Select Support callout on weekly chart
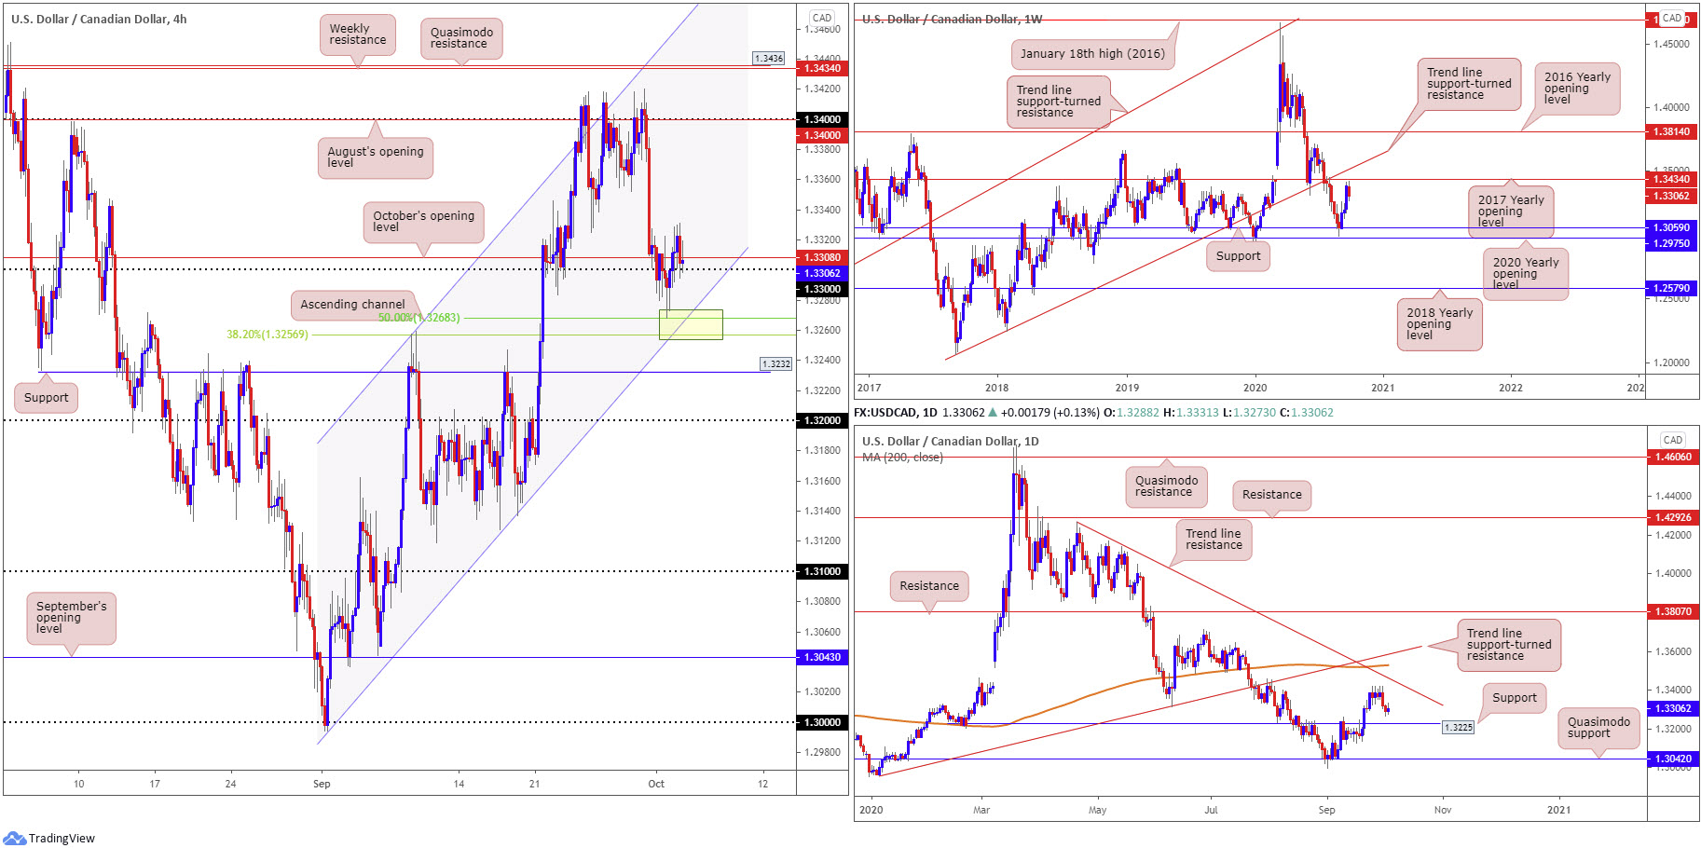This screenshot has width=1701, height=848. click(1238, 256)
